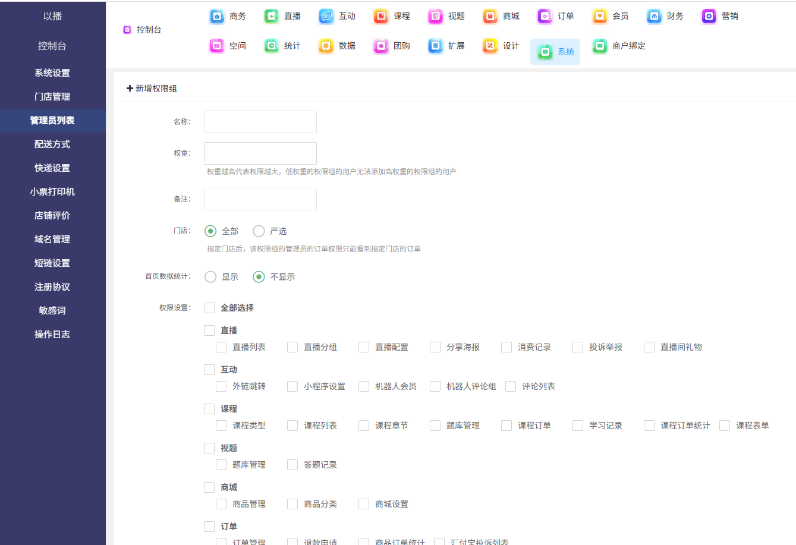Image resolution: width=796 pixels, height=545 pixels.
Task: Enable the 直播列表 permission checkbox
Action: pyautogui.click(x=221, y=347)
